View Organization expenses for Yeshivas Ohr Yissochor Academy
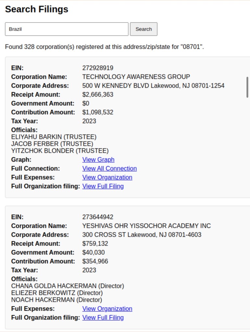250x332 pixels. (x=107, y=309)
